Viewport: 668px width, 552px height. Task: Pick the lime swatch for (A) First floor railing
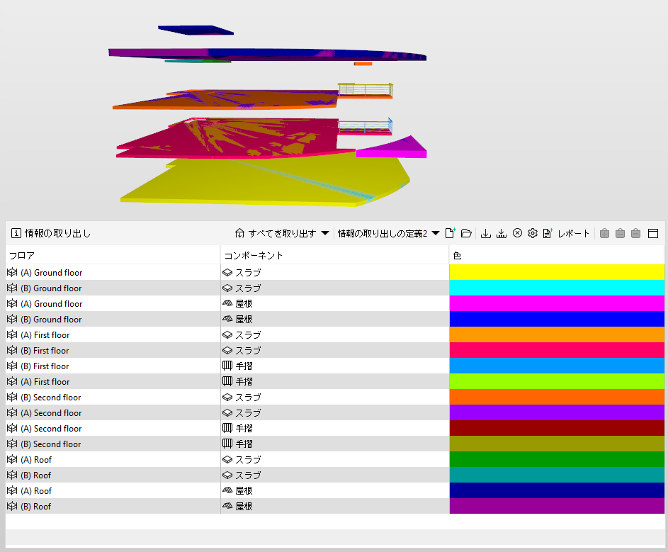(557, 381)
